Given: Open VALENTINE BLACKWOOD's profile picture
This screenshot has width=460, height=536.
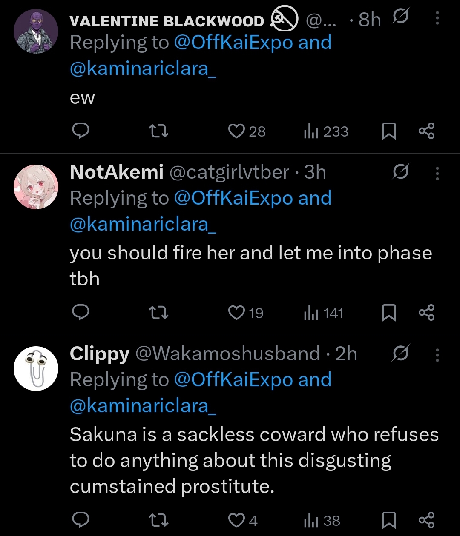Looking at the screenshot, I should point(36,31).
